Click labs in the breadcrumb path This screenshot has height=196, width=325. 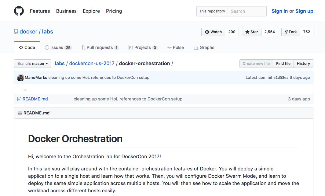point(60,63)
